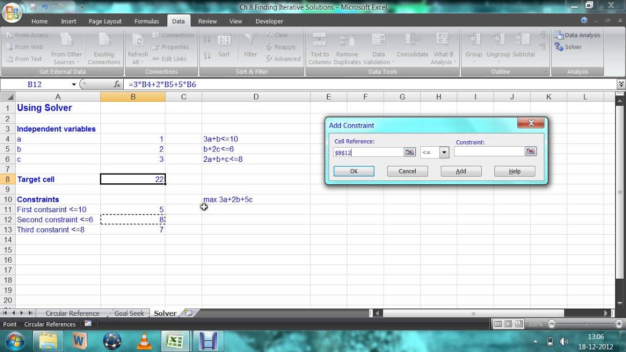Click OK in Add Constraint dialog
This screenshot has width=626, height=352.
(354, 171)
